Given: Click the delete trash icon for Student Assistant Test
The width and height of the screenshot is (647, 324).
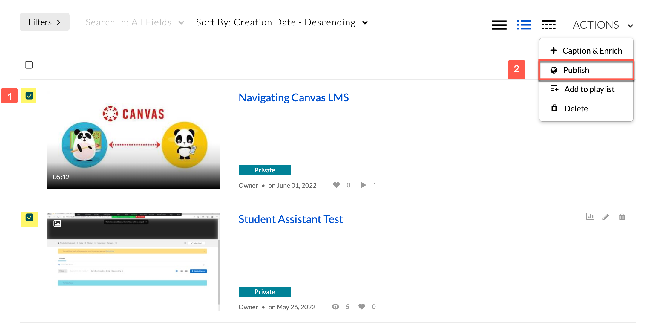Looking at the screenshot, I should coord(622,217).
